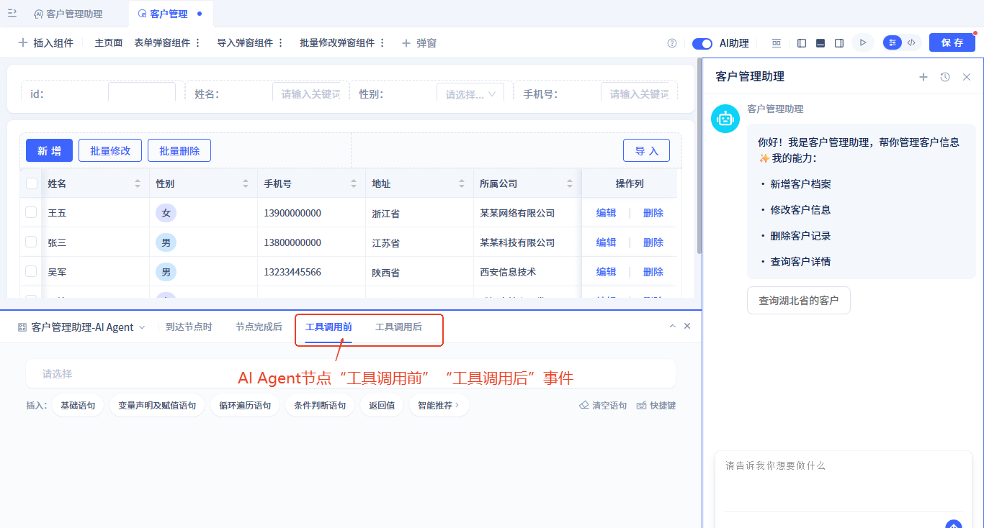Screen dimensions: 984x528
Task: Click 编辑 link in 吴军 row
Action: point(606,272)
